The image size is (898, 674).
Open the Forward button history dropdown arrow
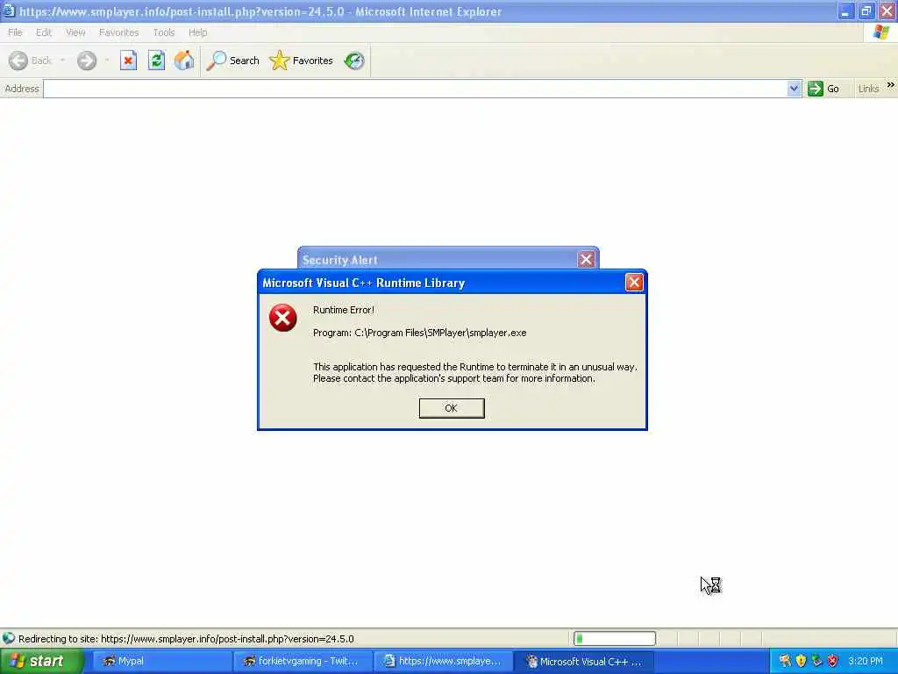(x=107, y=61)
